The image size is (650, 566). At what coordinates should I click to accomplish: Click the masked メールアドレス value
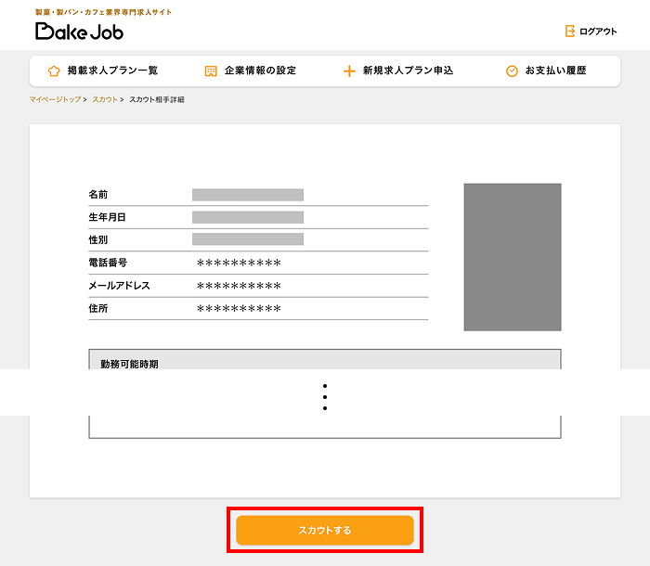239,286
